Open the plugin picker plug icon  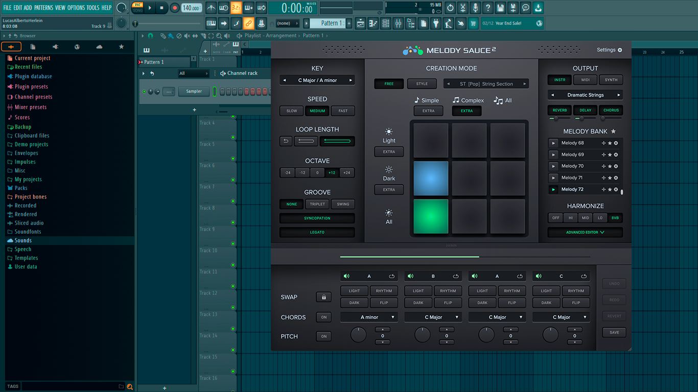pos(436,23)
